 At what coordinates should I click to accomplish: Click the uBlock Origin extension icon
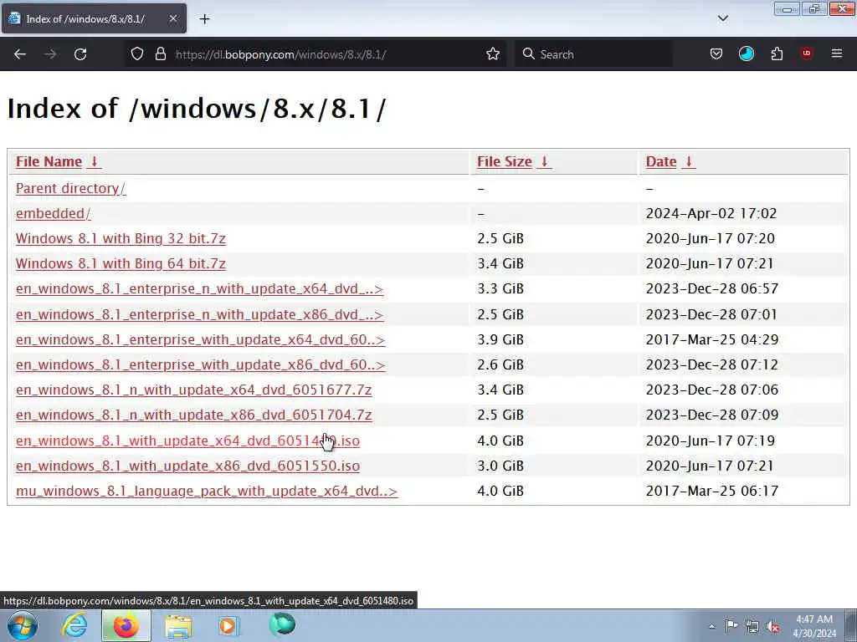coord(807,53)
